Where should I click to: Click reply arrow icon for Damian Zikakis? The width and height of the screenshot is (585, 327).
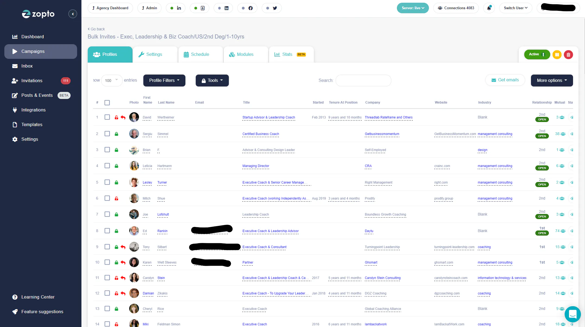(x=123, y=293)
